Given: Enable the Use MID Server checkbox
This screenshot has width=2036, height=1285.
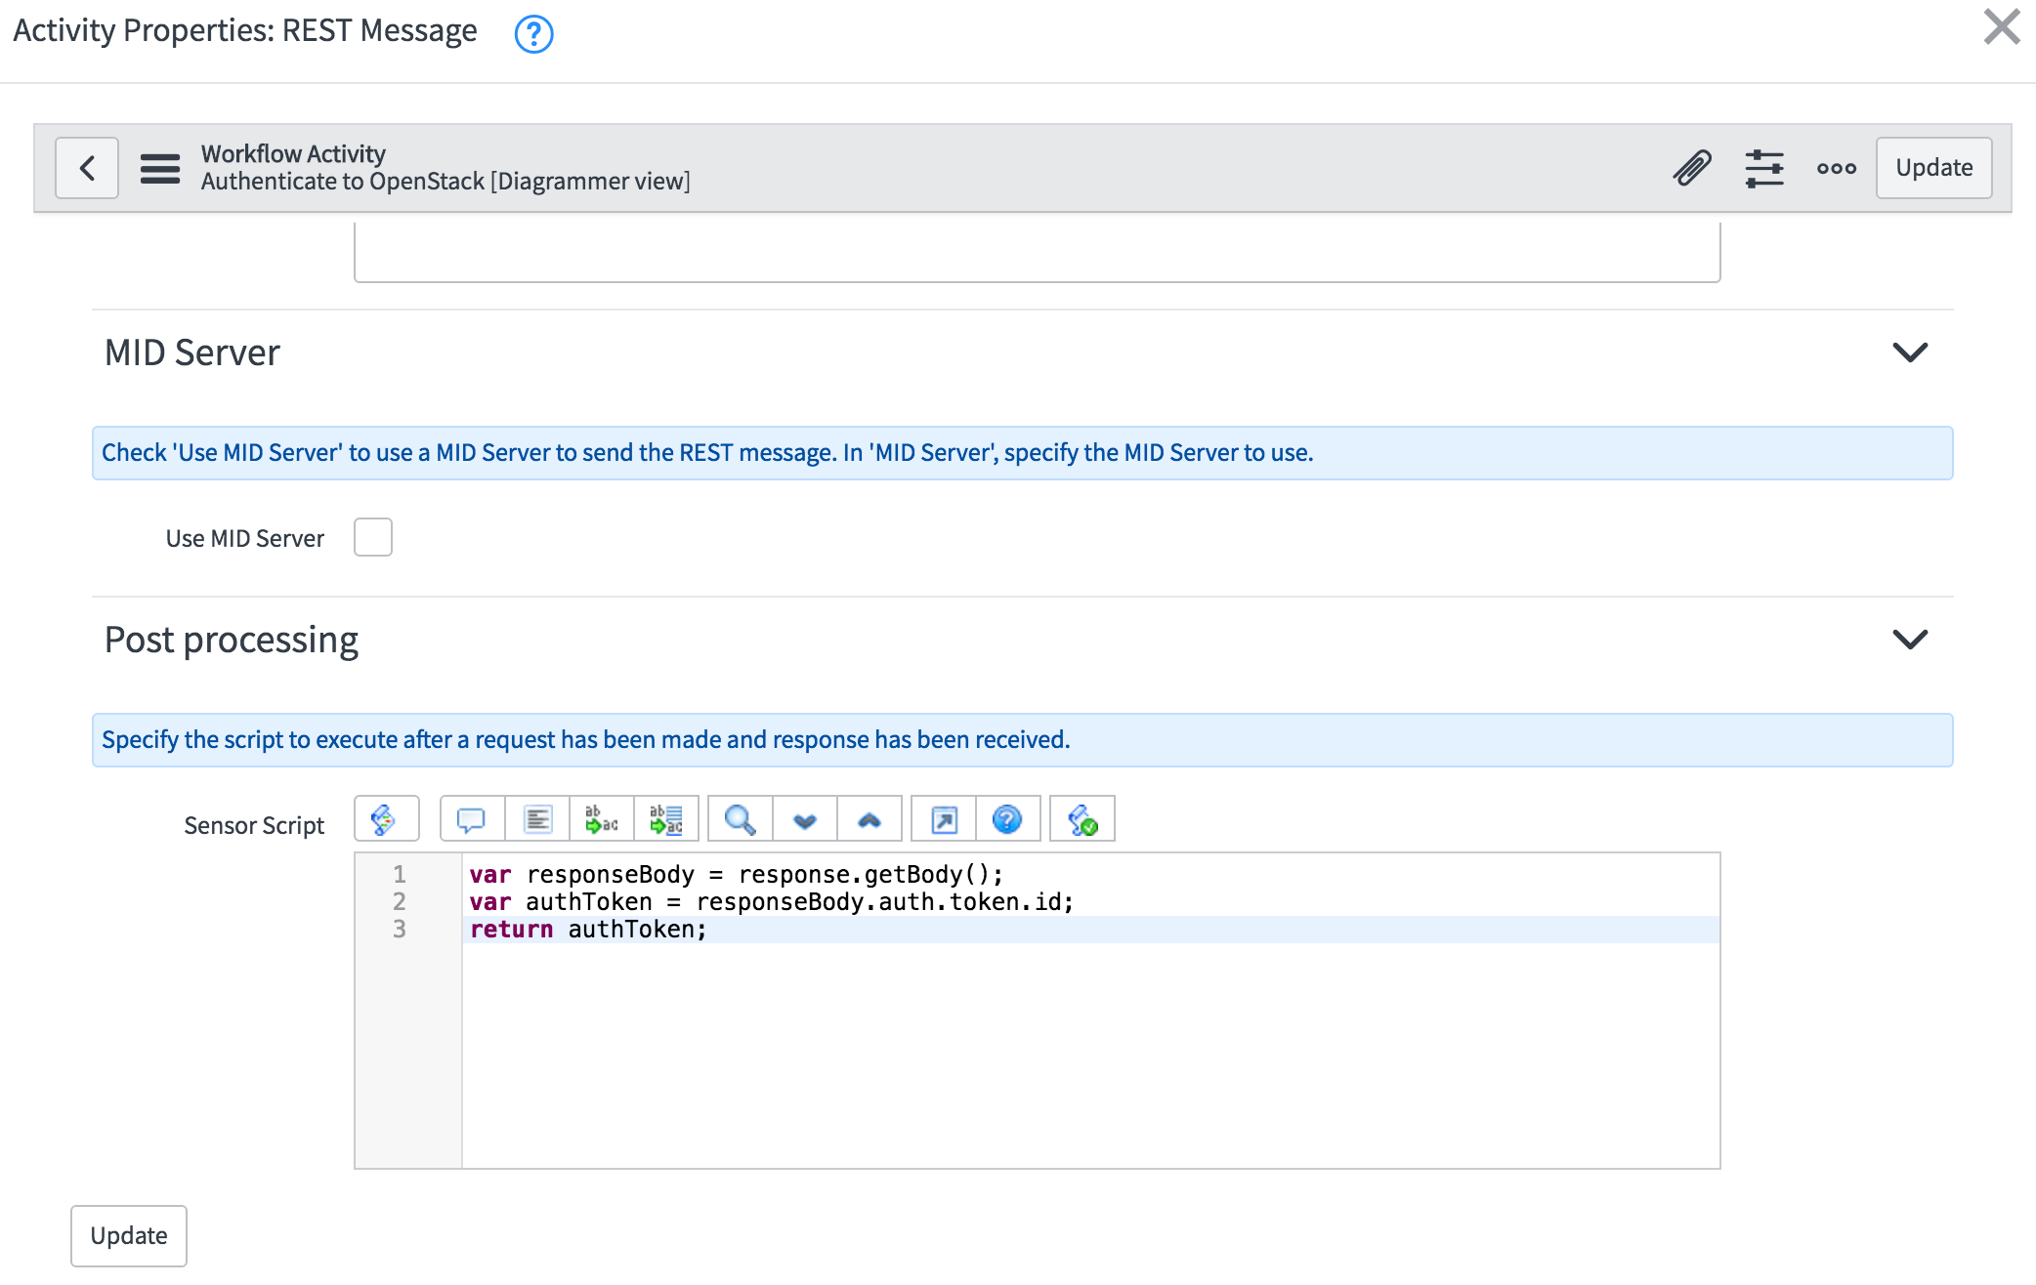Looking at the screenshot, I should tap(373, 537).
